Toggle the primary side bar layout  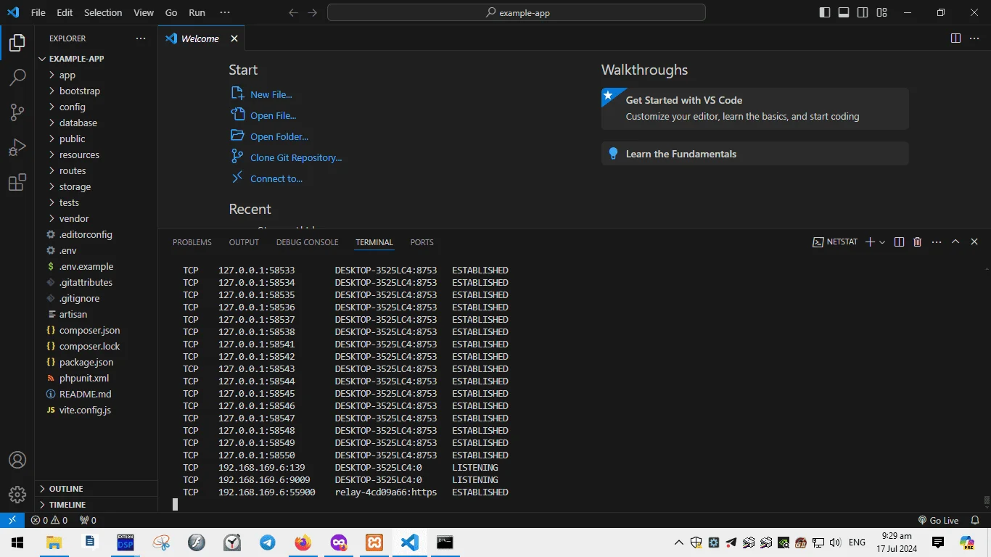825,12
